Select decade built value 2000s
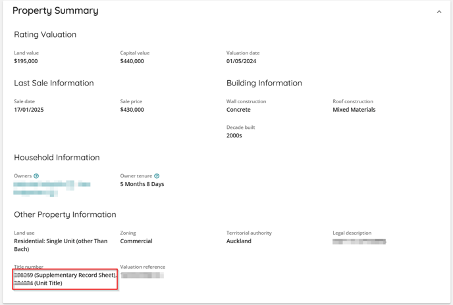The width and height of the screenshot is (453, 305). (x=234, y=135)
